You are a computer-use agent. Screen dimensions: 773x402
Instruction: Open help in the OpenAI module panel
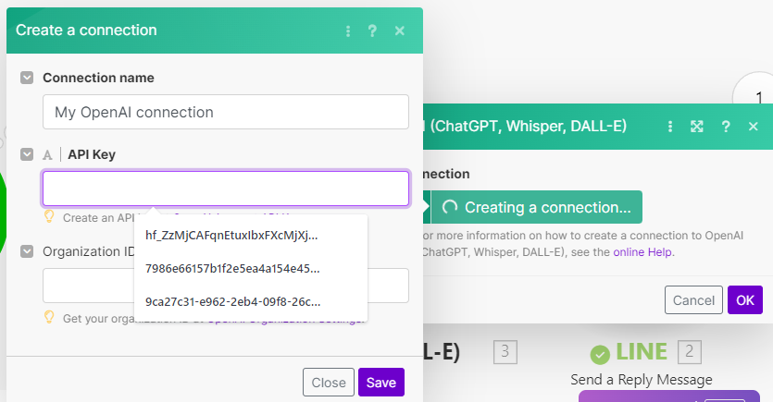(726, 127)
